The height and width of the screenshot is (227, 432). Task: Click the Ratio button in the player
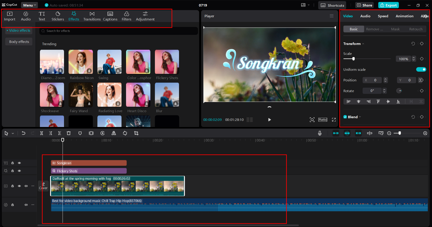pos(323,120)
